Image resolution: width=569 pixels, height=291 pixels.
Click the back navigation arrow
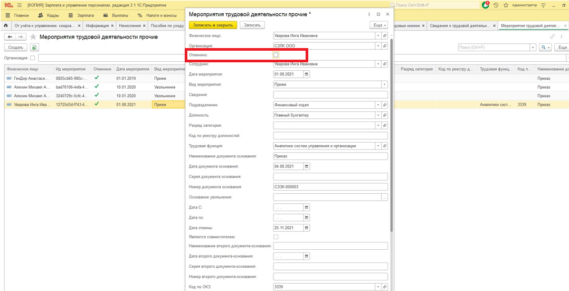10,36
